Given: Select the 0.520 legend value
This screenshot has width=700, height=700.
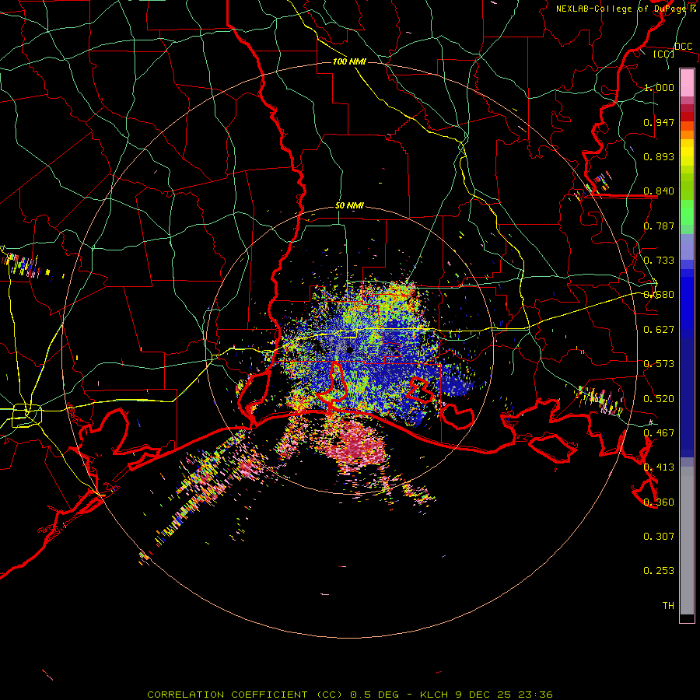Looking at the screenshot, I should tap(659, 399).
